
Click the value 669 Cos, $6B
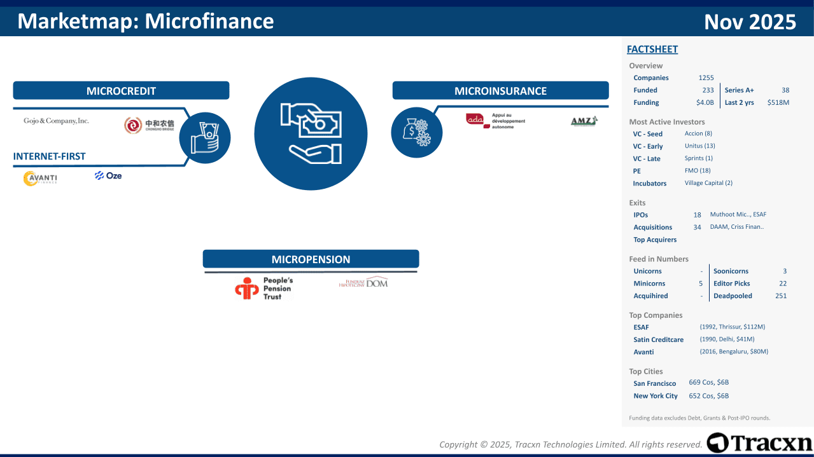709,383
